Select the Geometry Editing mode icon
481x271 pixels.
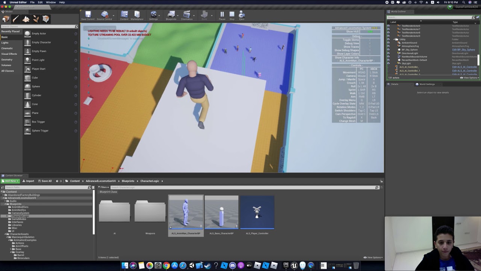click(46, 19)
